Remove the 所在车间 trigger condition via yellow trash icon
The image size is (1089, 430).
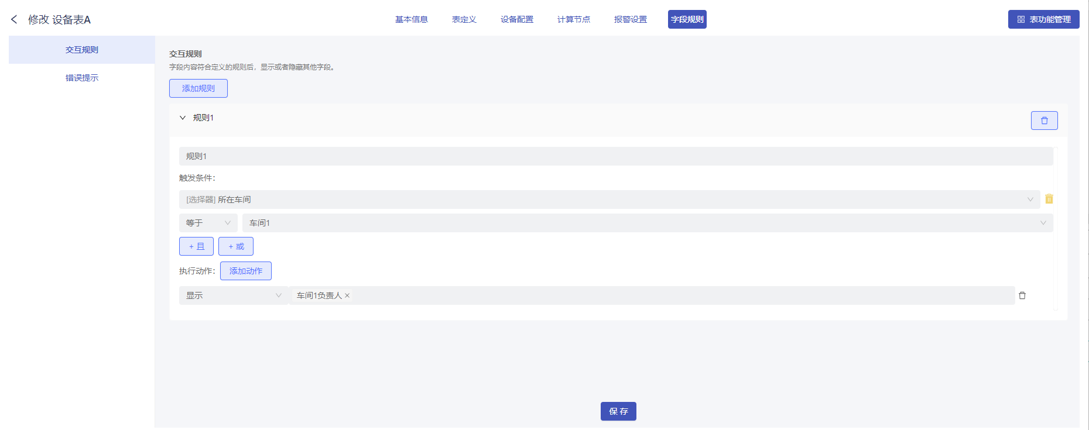1049,199
